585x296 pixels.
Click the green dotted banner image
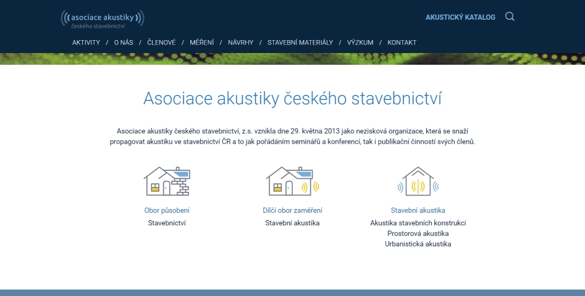[x=293, y=59]
